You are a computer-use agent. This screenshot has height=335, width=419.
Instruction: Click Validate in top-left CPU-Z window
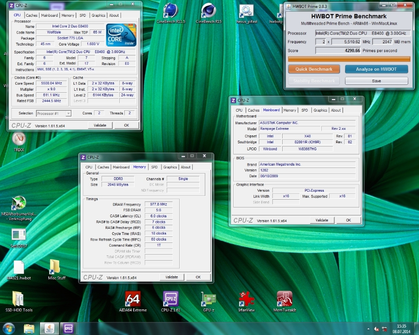click(100, 125)
